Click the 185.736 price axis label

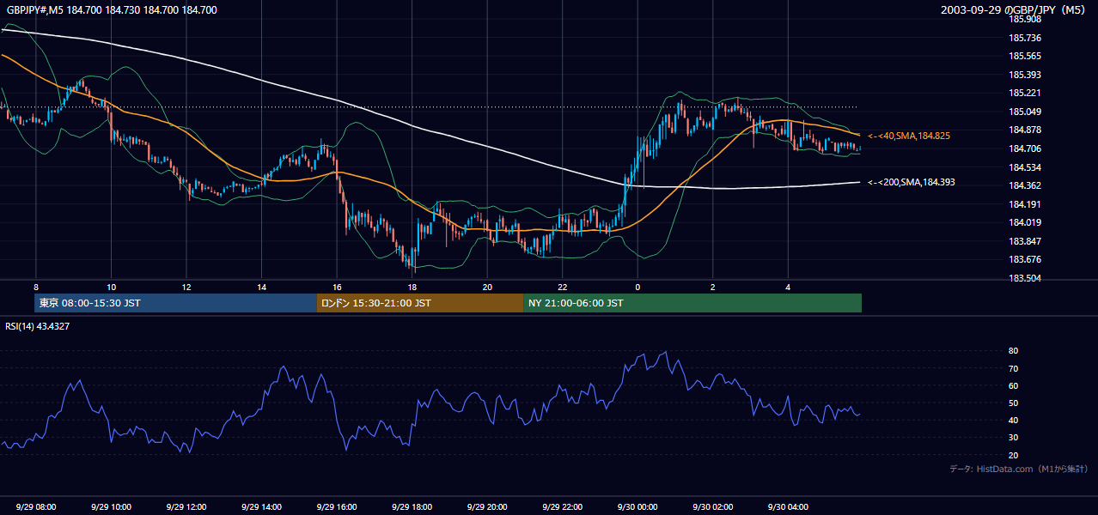[1024, 38]
